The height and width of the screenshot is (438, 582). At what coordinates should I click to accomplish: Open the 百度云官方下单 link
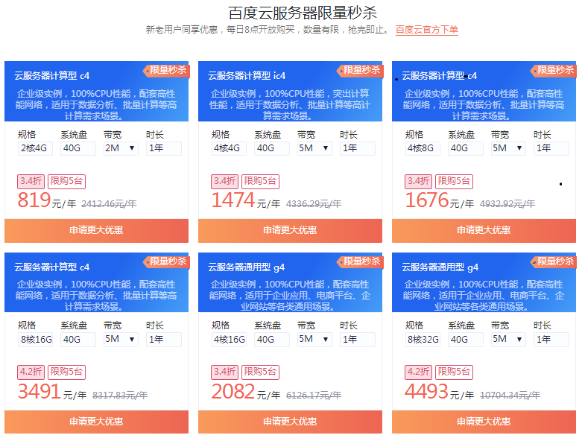pyautogui.click(x=426, y=30)
